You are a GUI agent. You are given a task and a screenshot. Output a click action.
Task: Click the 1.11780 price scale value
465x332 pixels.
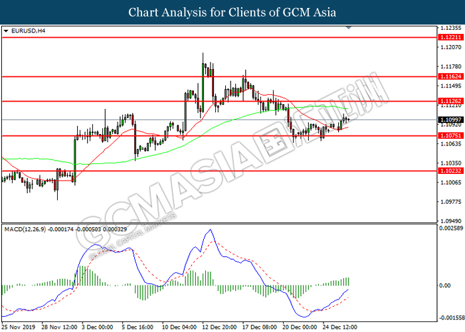(x=451, y=66)
